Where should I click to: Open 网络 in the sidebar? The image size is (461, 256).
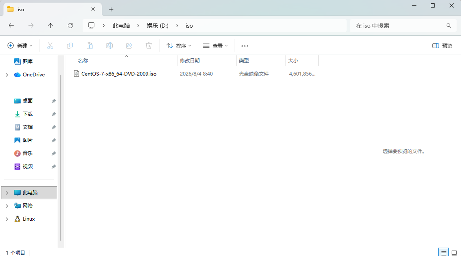(23, 206)
